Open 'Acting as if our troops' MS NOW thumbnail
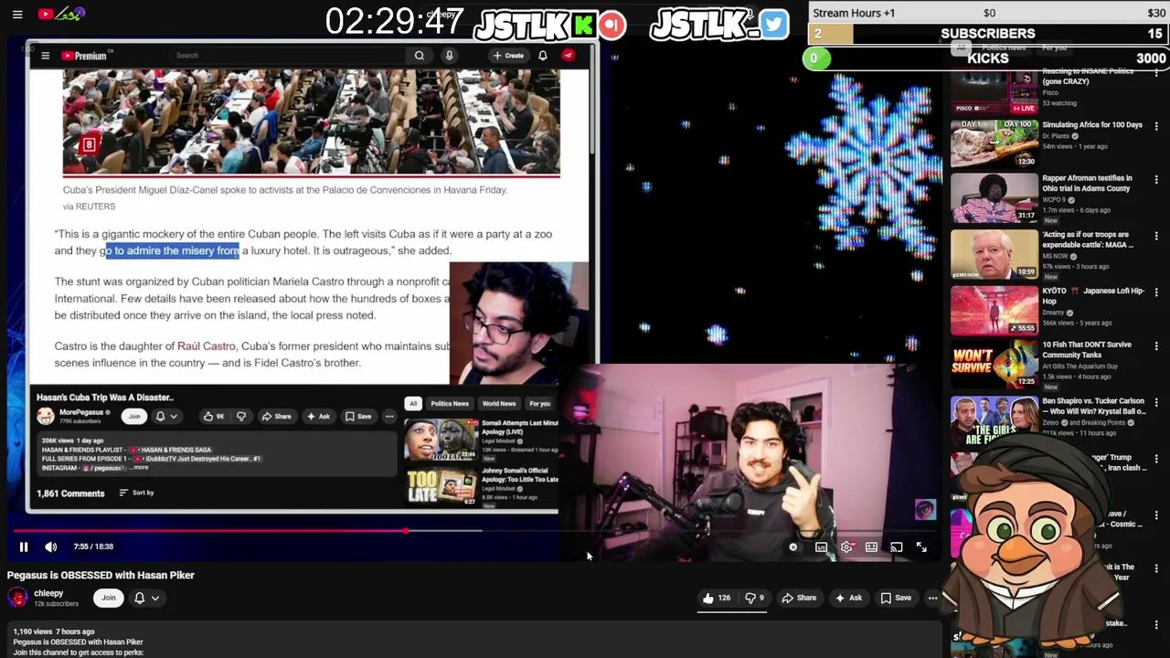The image size is (1170, 658). [x=994, y=254]
